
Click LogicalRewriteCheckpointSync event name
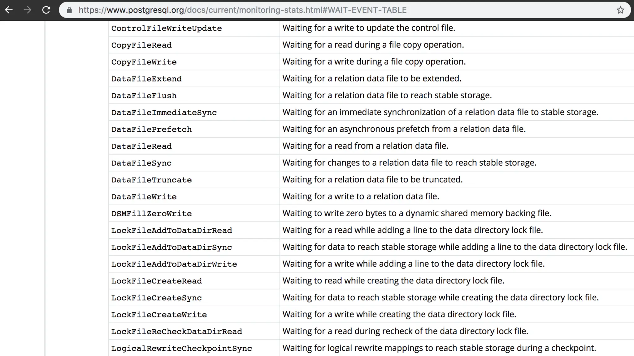181,348
